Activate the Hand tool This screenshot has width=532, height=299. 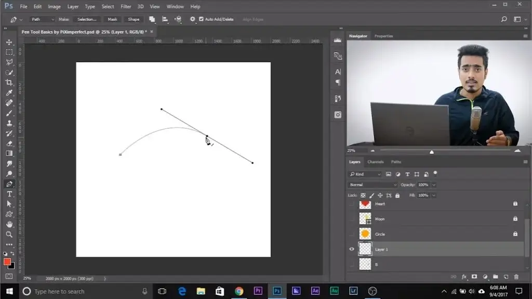(9, 224)
